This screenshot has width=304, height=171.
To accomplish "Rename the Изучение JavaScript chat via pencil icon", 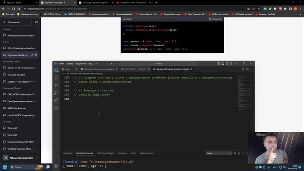I will coord(32,55).
